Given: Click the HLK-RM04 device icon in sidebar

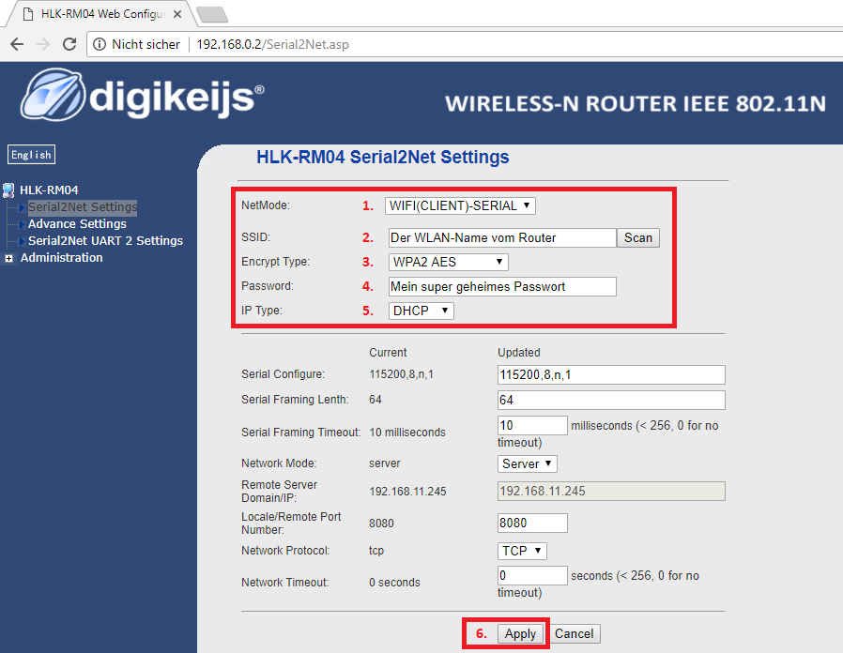Looking at the screenshot, I should [x=9, y=190].
